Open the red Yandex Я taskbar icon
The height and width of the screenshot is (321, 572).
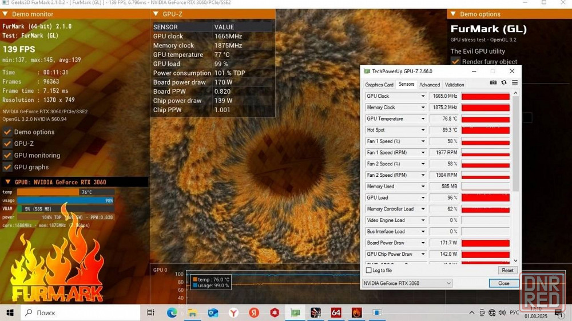tap(254, 312)
